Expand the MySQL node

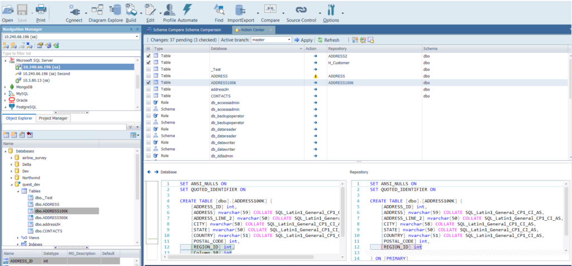point(5,94)
